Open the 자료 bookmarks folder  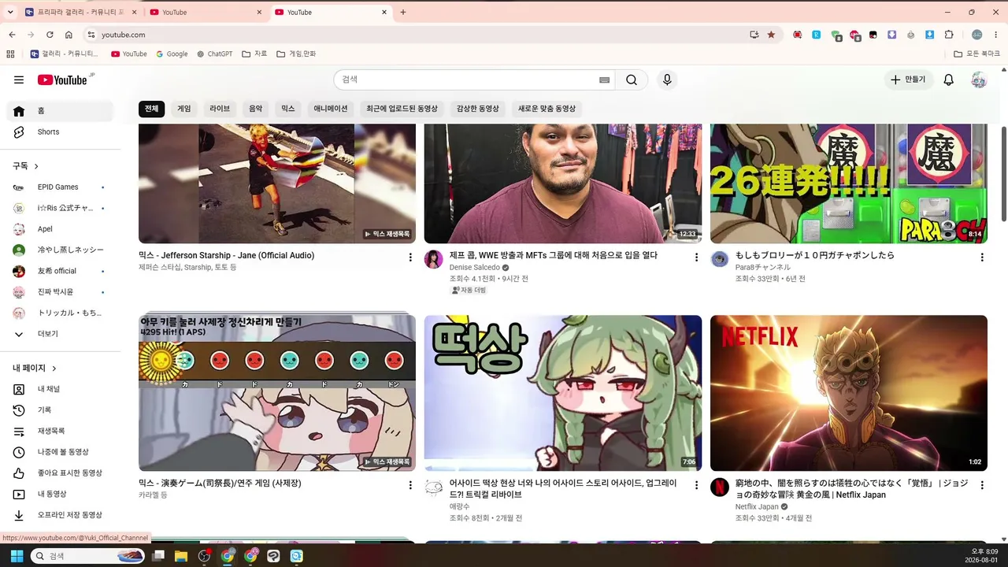254,54
